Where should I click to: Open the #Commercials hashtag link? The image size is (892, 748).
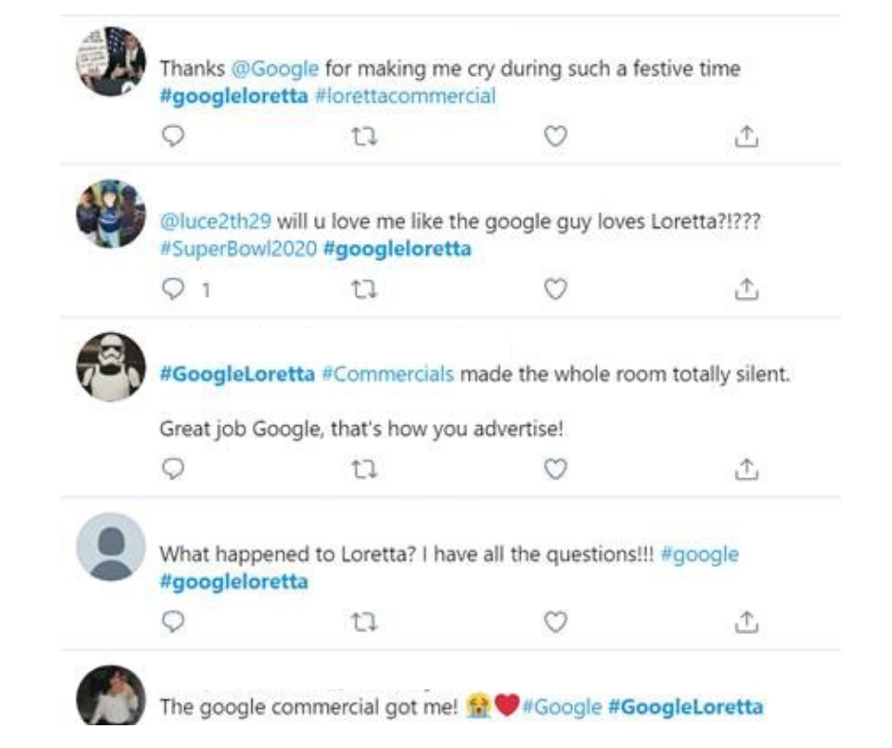click(x=387, y=374)
